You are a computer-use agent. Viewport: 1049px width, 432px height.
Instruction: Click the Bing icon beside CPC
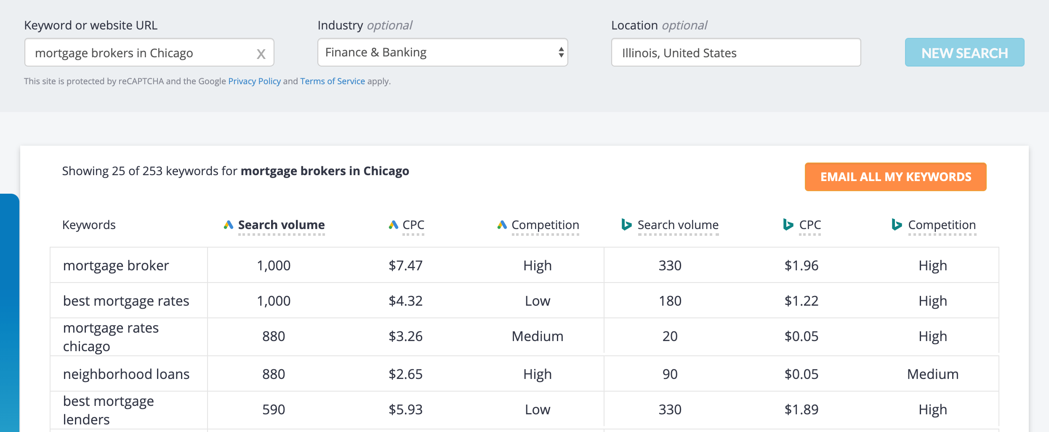(788, 224)
